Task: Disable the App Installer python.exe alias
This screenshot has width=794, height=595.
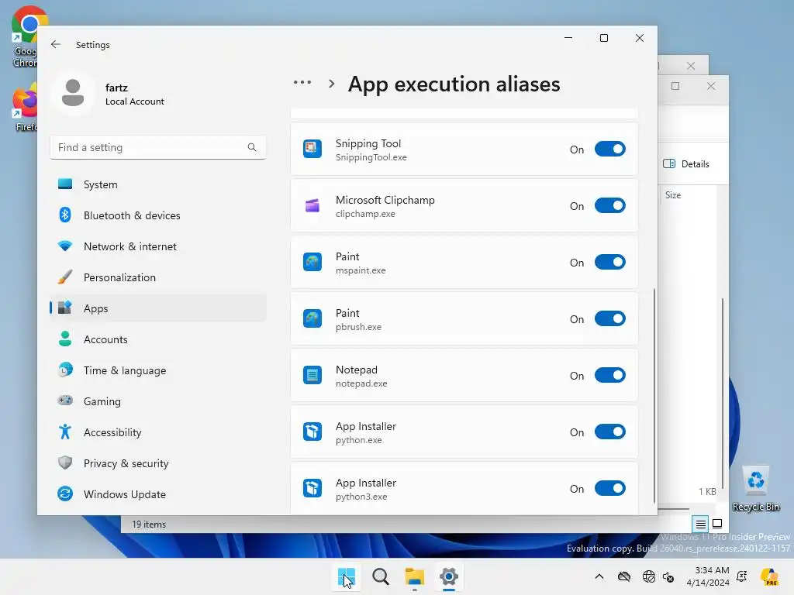Action: [609, 432]
